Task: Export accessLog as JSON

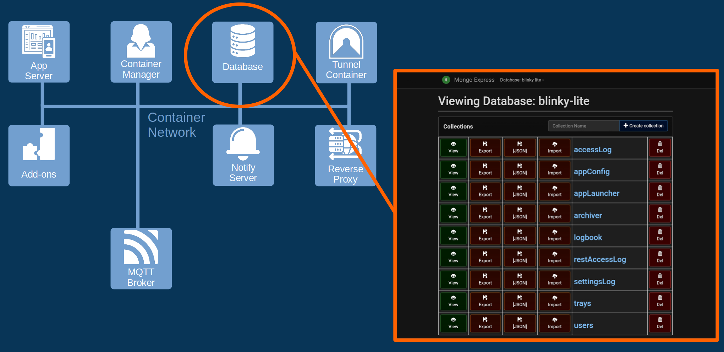Action: click(520, 148)
